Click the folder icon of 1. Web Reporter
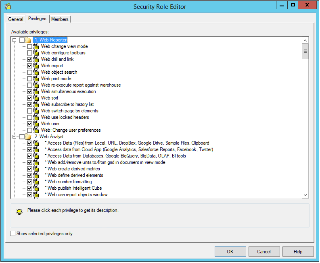The height and width of the screenshot is (263, 320). (28, 40)
